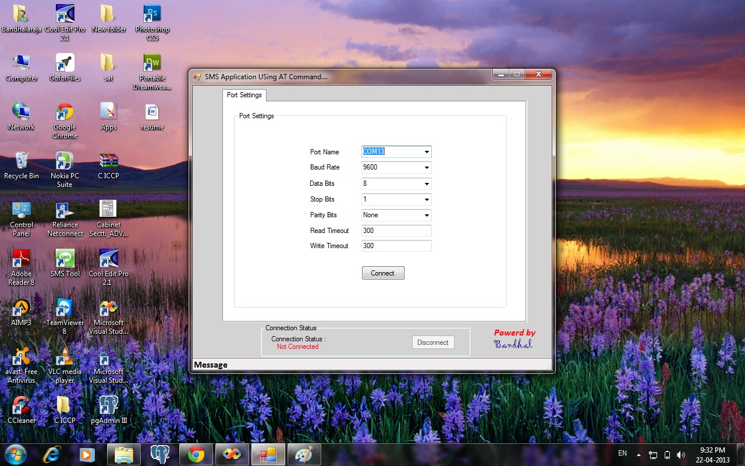Click the Disconnect button
Viewport: 745px width, 466px height.
[433, 343]
